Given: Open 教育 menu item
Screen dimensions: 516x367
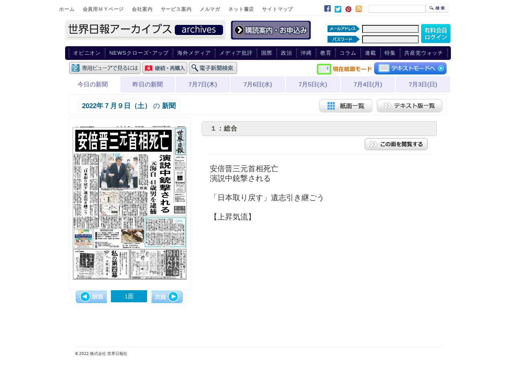Looking at the screenshot, I should click(x=326, y=53).
